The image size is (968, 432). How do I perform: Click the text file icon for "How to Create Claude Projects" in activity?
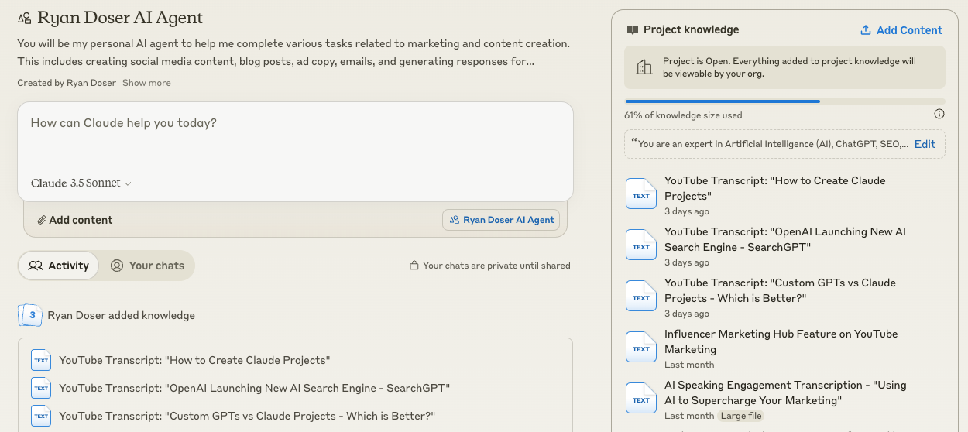point(41,360)
